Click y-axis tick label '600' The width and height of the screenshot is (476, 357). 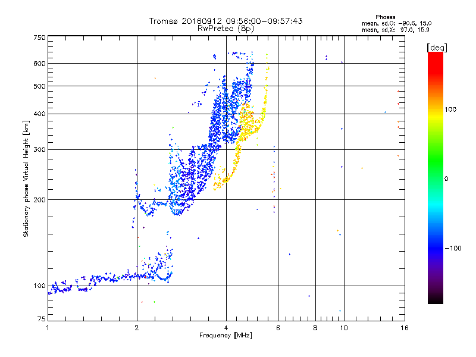[x=39, y=64]
